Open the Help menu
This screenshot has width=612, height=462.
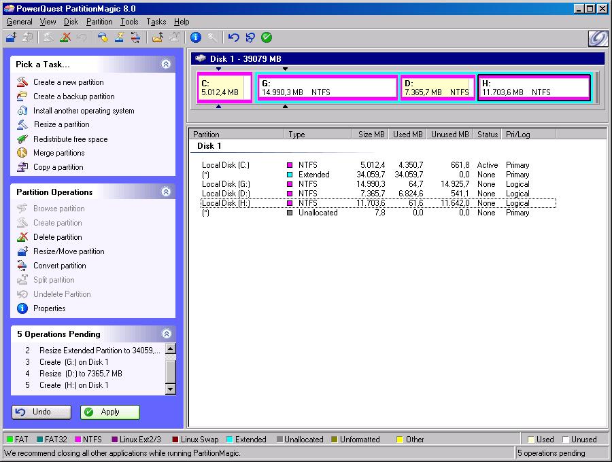click(x=182, y=22)
